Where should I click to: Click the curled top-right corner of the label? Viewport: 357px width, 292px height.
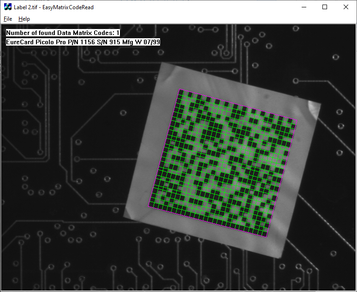click(315, 109)
